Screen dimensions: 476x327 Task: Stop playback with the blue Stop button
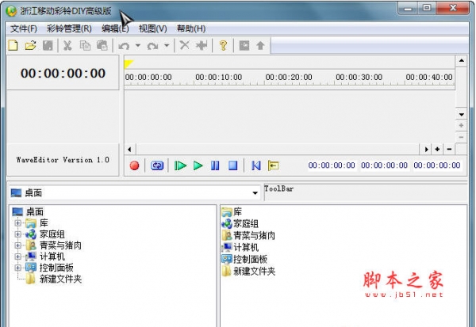pyautogui.click(x=232, y=165)
